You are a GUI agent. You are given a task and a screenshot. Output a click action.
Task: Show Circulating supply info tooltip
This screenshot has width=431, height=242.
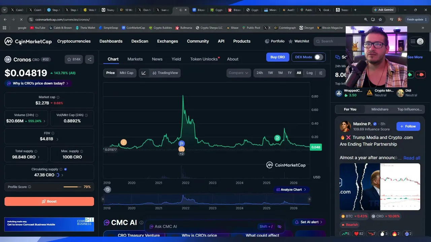pos(61,169)
